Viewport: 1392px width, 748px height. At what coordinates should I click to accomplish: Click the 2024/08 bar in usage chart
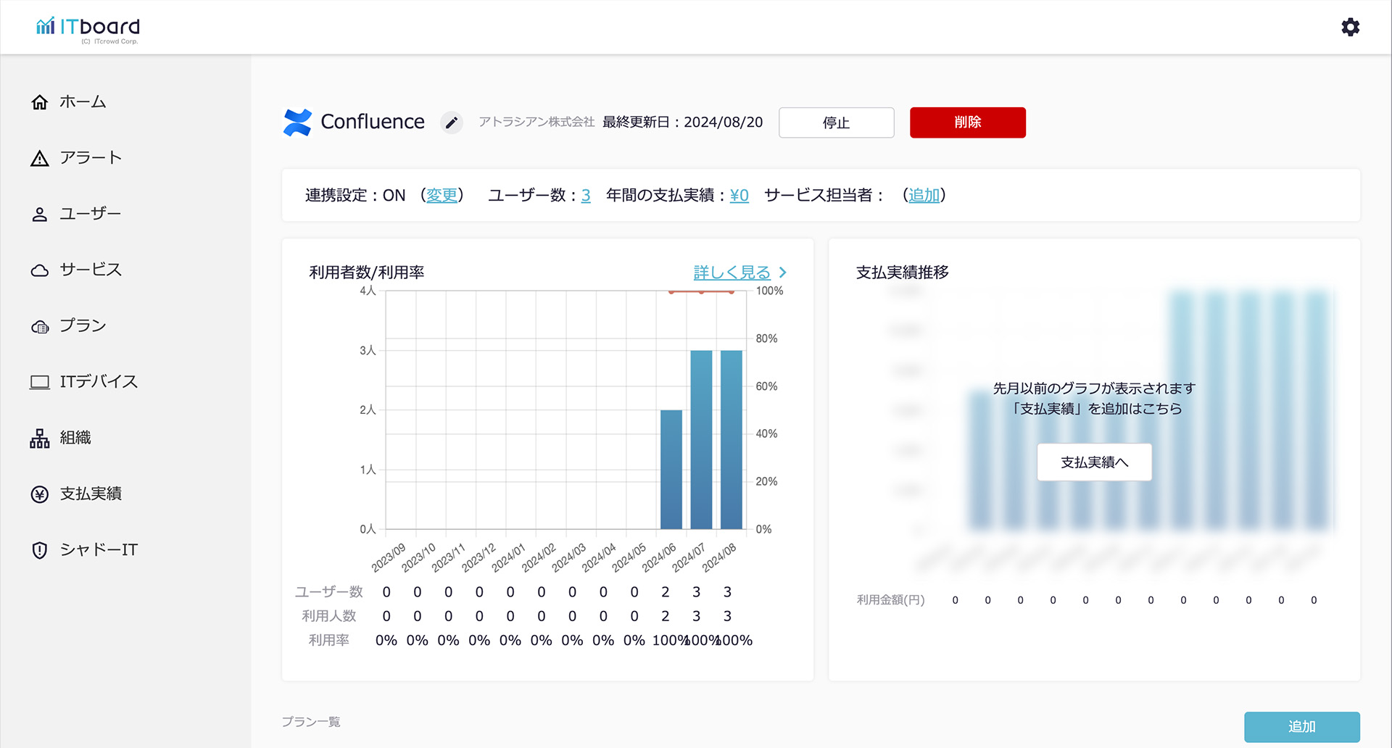pos(731,439)
